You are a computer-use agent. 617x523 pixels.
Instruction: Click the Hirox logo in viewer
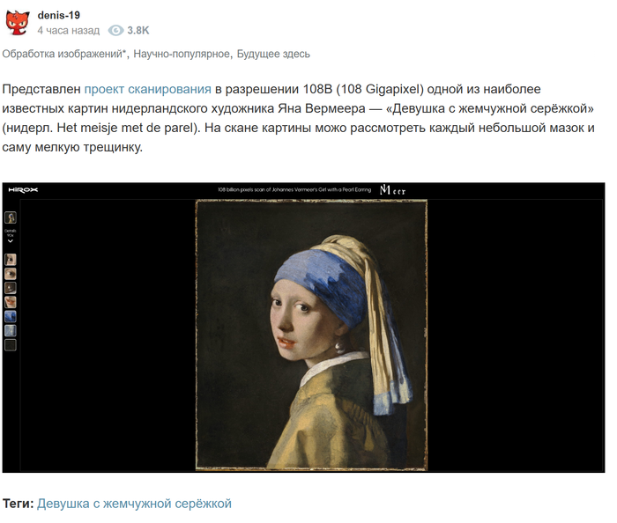[x=23, y=190]
